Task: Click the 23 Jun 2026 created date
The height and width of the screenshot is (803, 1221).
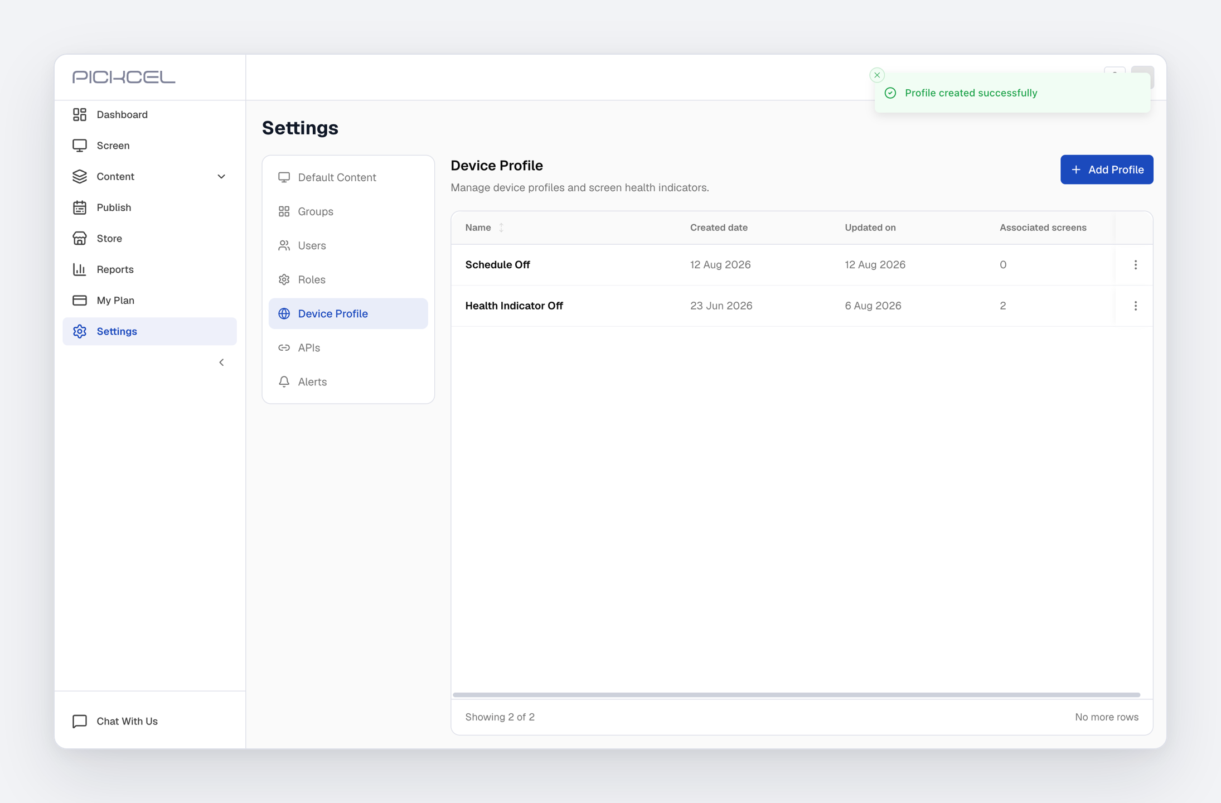Action: tap(721, 306)
